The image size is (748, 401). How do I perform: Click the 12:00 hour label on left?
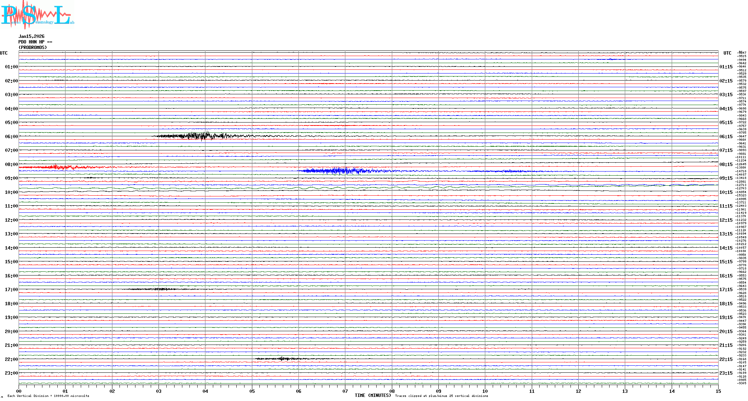[11, 220]
